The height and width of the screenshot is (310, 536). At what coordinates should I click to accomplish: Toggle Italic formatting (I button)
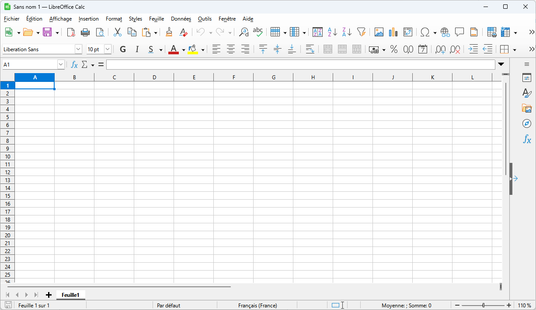137,49
